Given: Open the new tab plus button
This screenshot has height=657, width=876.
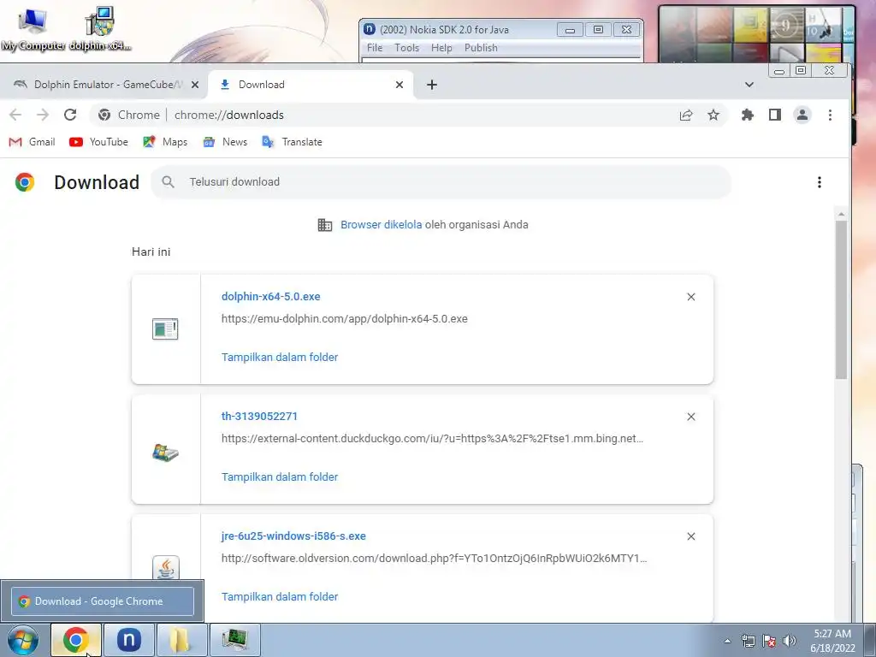Looking at the screenshot, I should point(432,85).
